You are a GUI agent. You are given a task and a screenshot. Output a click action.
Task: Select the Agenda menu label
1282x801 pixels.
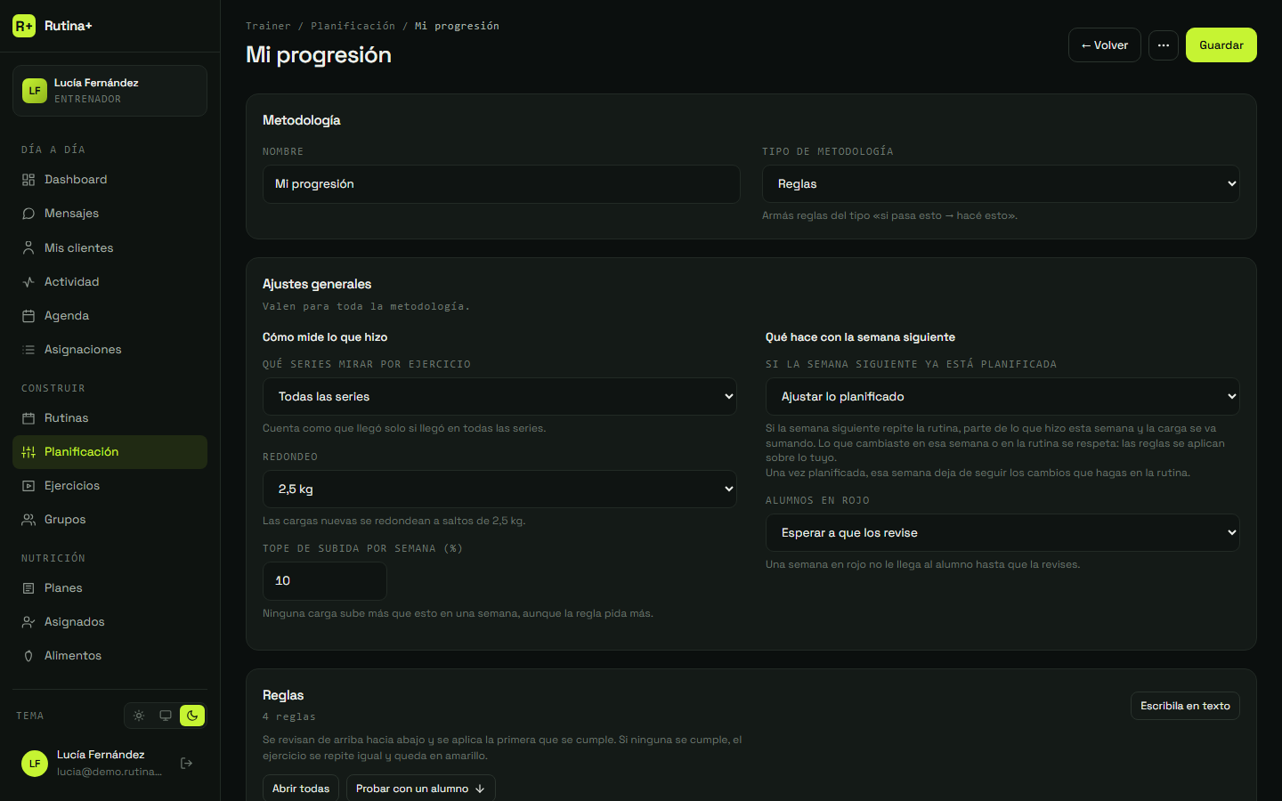(x=67, y=316)
